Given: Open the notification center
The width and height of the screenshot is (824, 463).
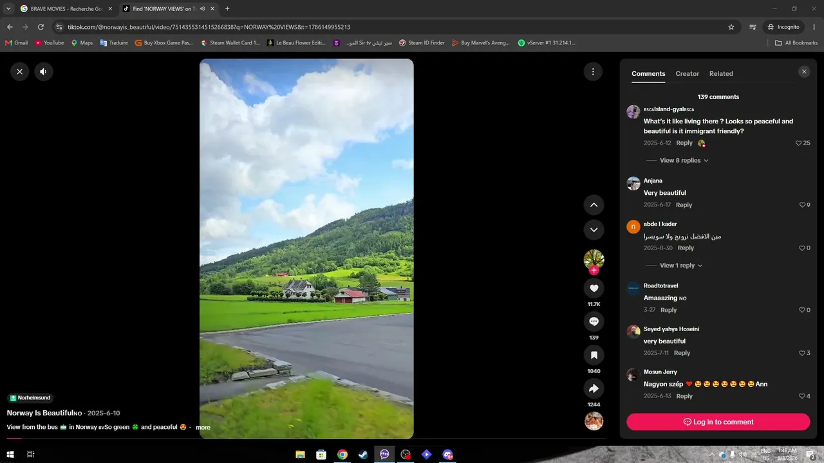Looking at the screenshot, I should (x=811, y=455).
